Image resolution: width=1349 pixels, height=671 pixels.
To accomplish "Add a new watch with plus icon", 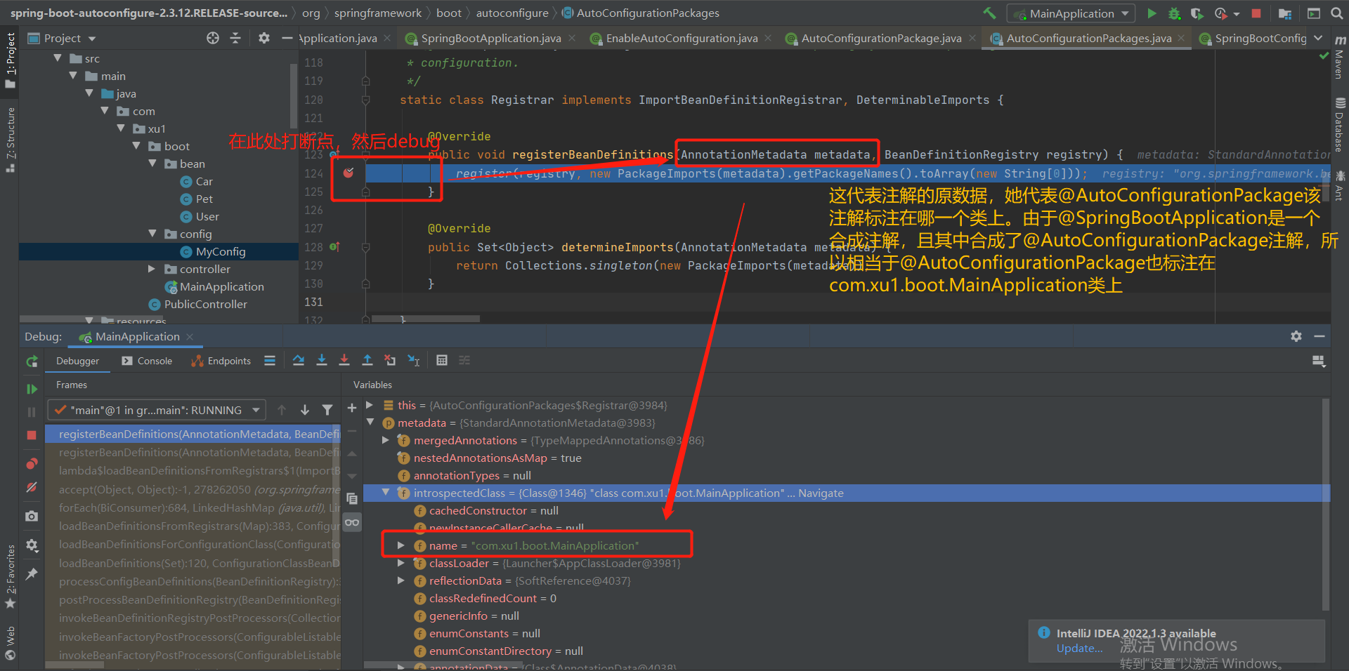I will (x=352, y=408).
